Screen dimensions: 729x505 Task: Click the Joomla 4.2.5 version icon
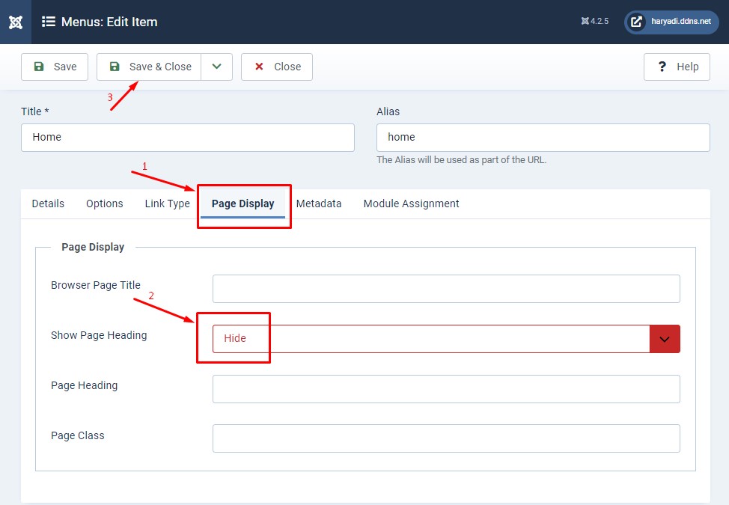click(585, 22)
